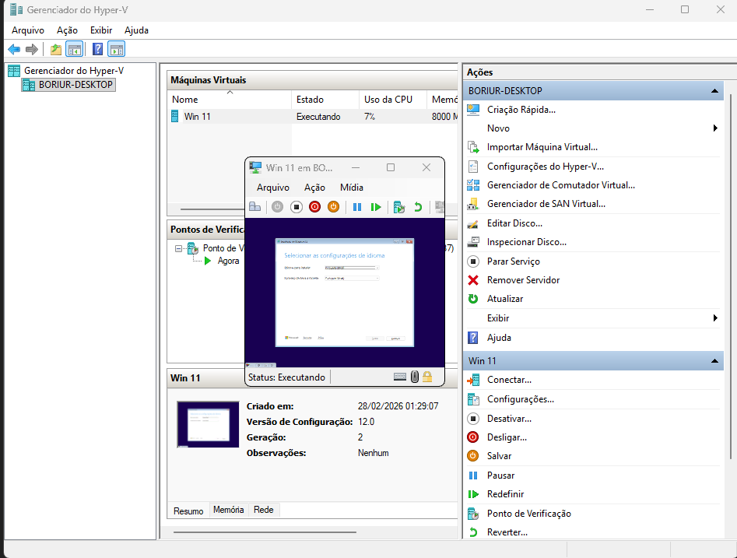
Task: Click the blue help question mark toolbar icon
Action: [x=97, y=49]
